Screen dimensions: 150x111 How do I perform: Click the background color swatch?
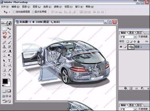point(9,85)
